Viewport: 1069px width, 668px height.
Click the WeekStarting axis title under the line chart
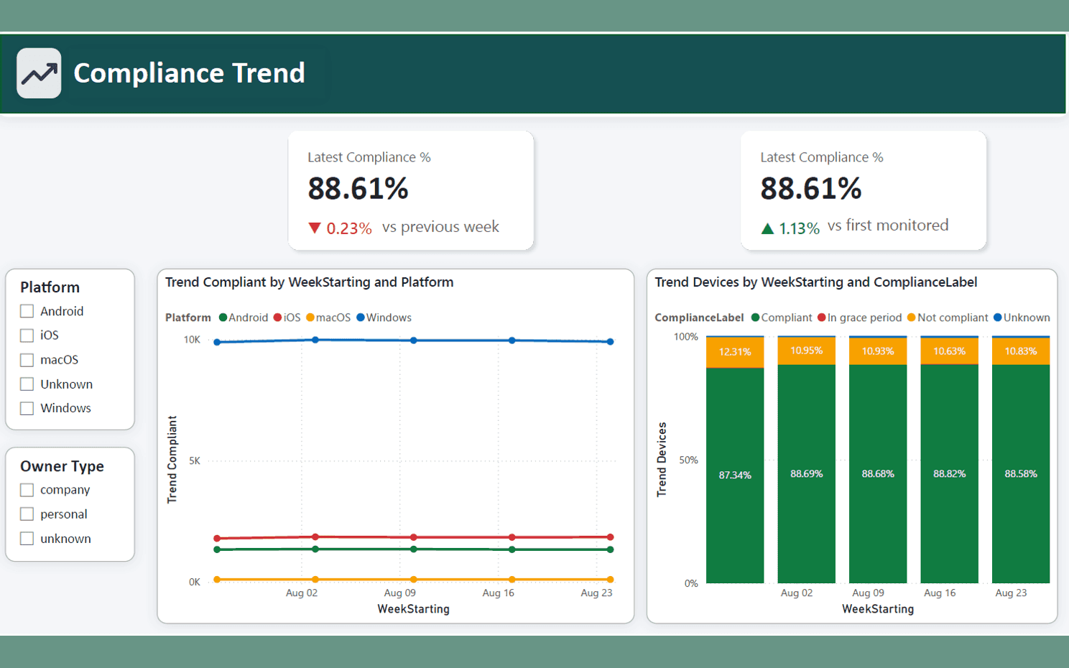click(x=413, y=609)
